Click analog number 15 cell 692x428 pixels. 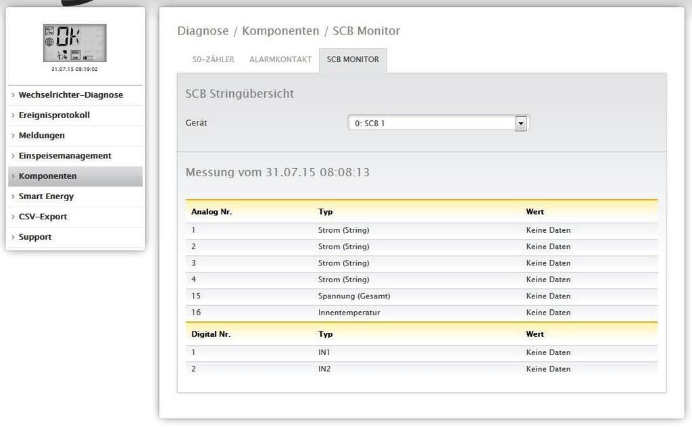[196, 296]
